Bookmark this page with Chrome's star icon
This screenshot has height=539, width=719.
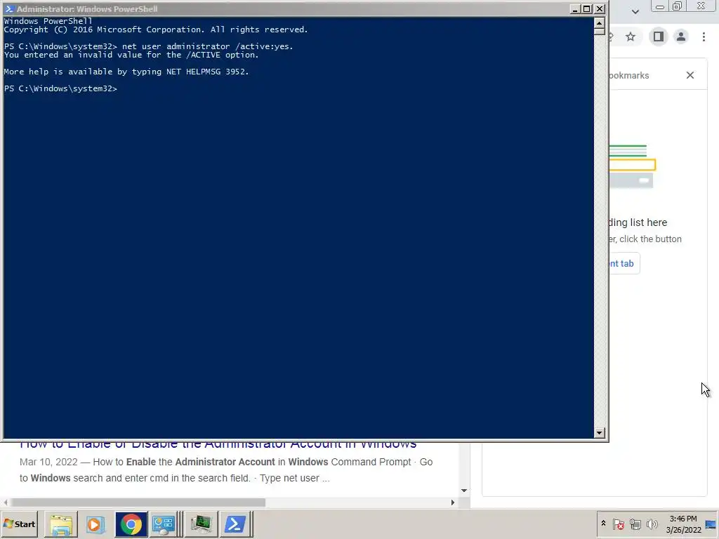click(631, 36)
